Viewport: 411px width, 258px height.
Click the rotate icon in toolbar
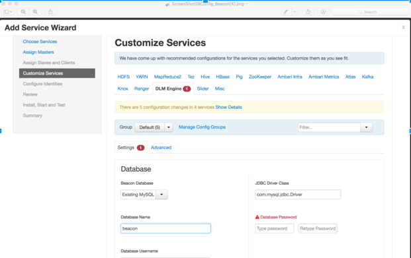tap(308, 12)
